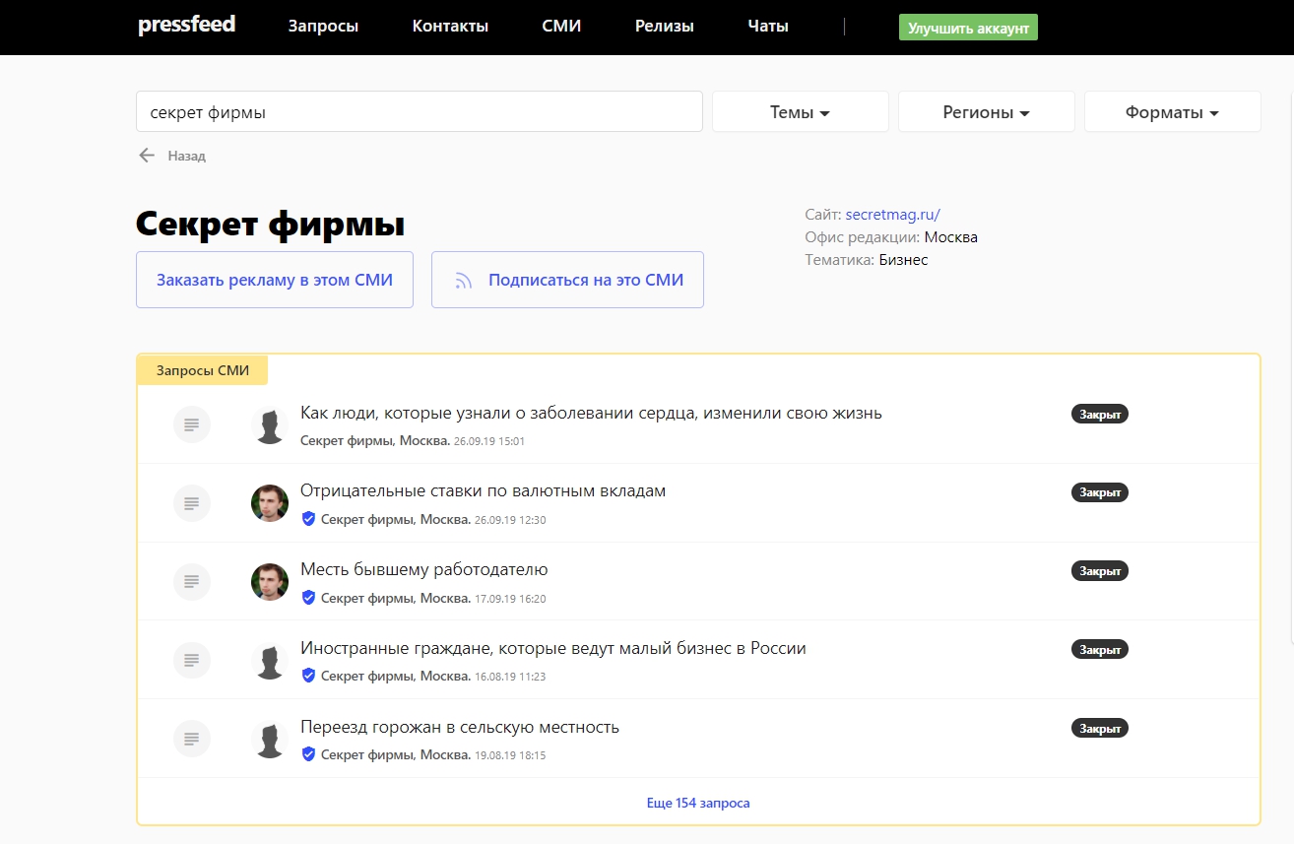The image size is (1294, 844).
Task: Open the Регионы dropdown
Action: click(986, 112)
